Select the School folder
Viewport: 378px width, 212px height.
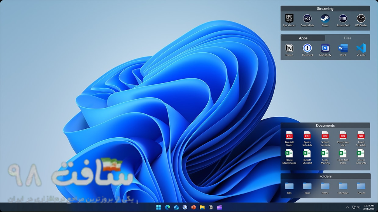coord(361,188)
